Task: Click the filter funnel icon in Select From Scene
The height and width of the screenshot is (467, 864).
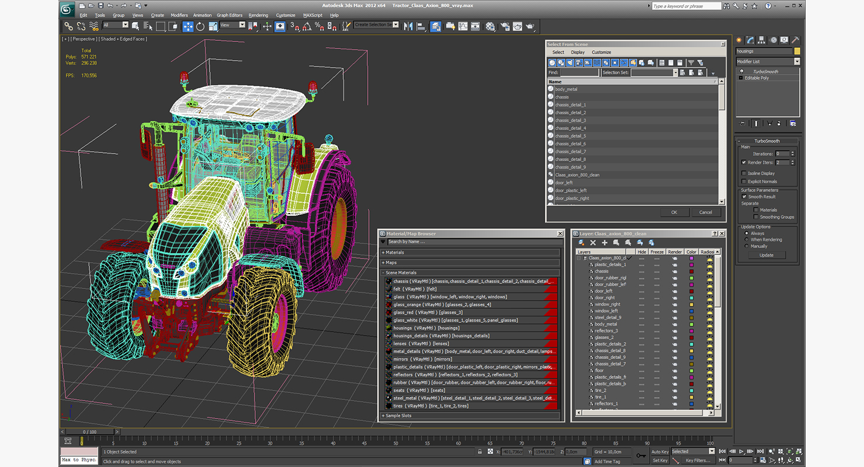Action: click(691, 62)
